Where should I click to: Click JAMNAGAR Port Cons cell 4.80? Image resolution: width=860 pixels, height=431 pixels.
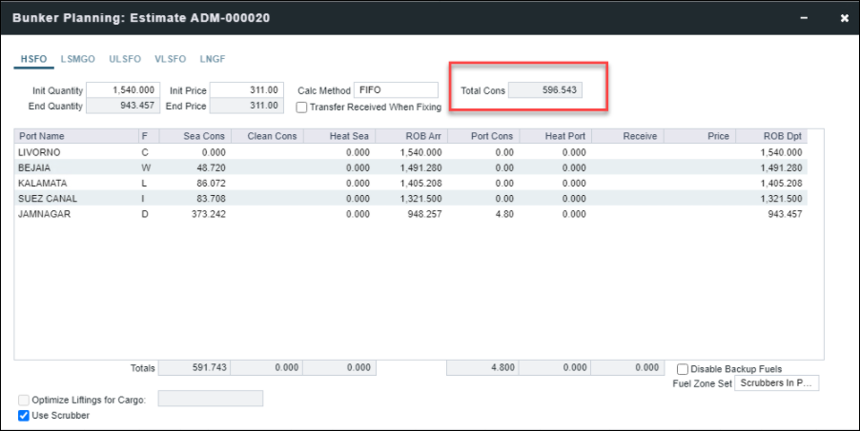pyautogui.click(x=482, y=214)
